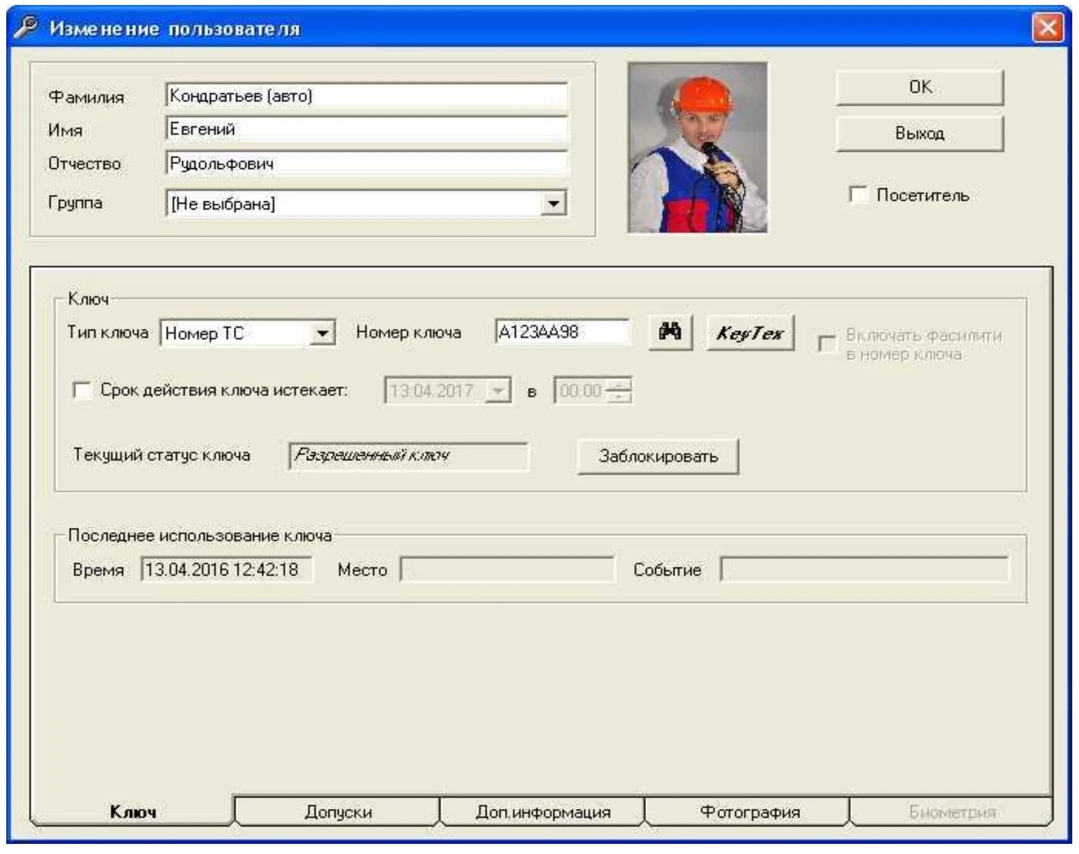This screenshot has width=1079, height=854.
Task: Enable the Посетитель checkbox
Action: 858,195
